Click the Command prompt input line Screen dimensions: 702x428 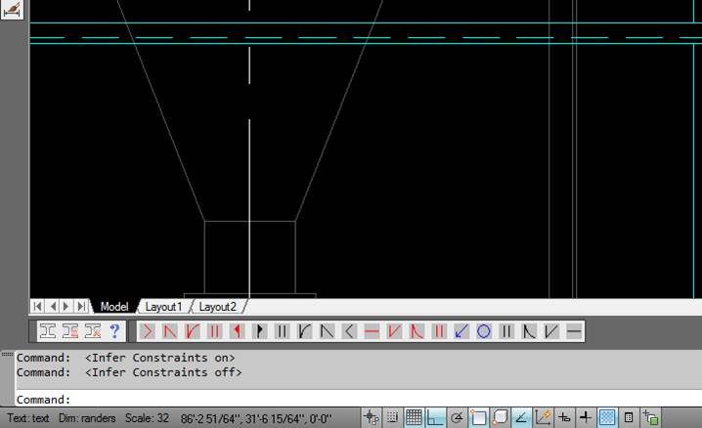[358, 399]
